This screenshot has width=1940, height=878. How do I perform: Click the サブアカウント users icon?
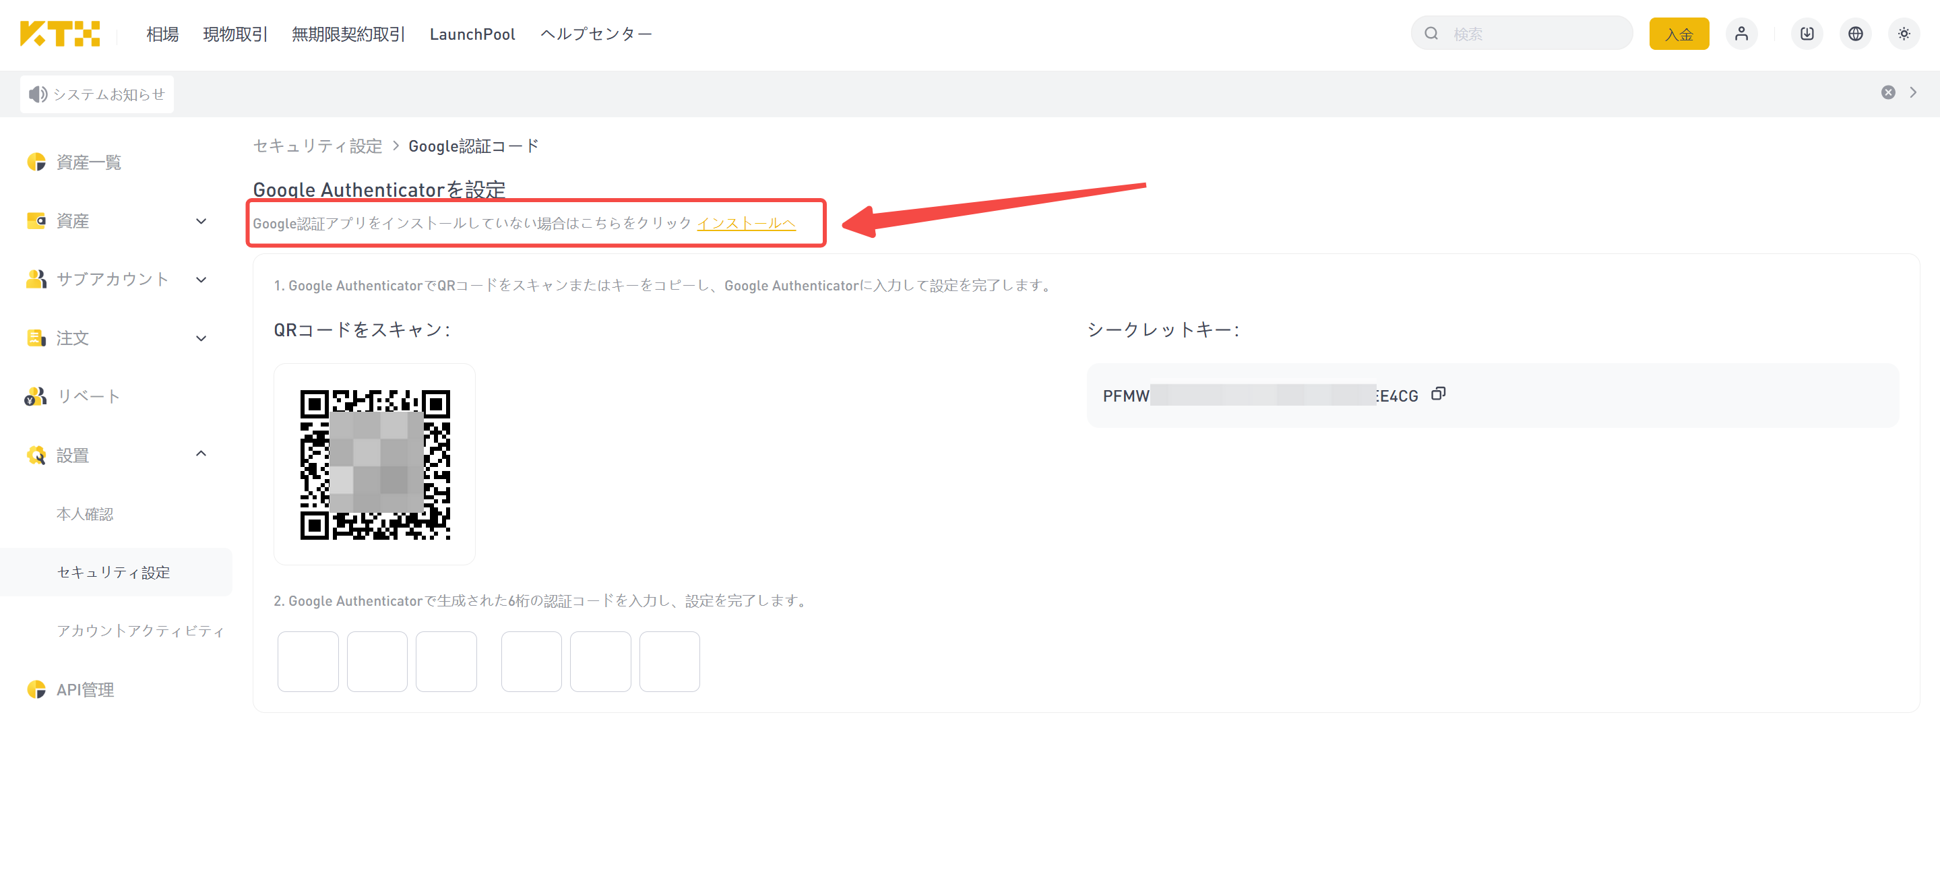(36, 278)
